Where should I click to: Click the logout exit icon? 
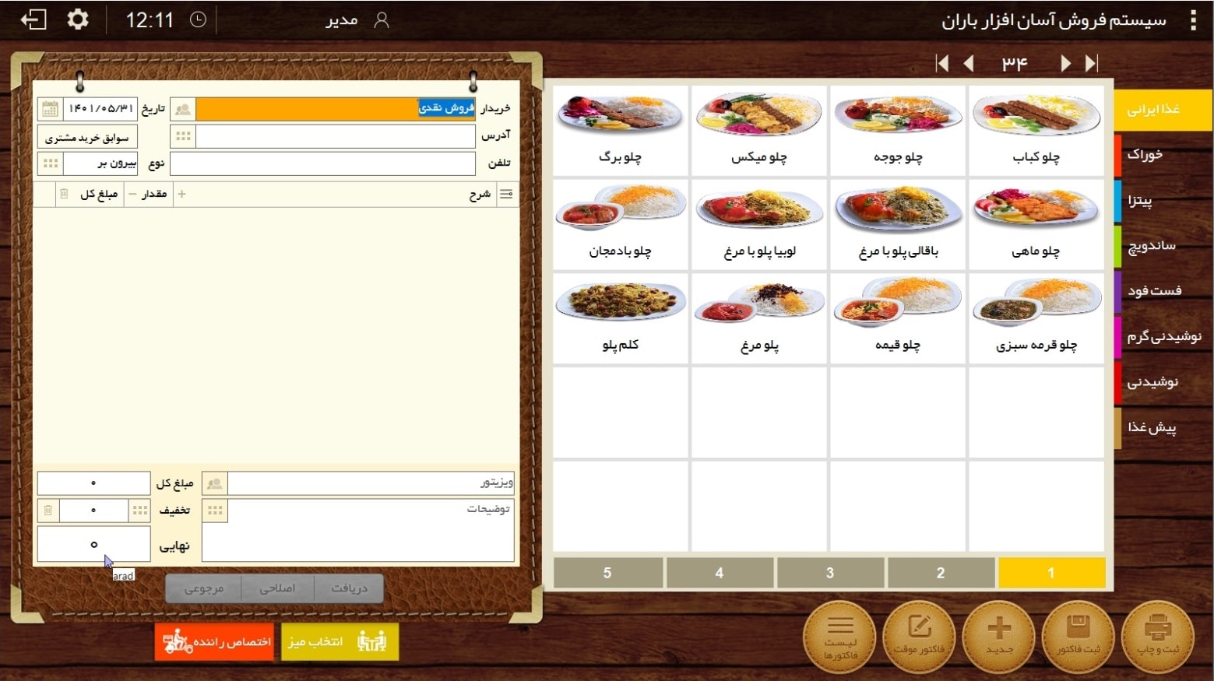tap(33, 19)
